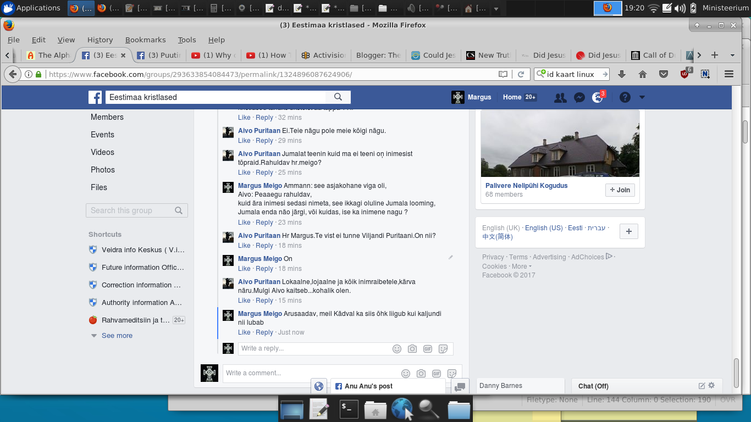Screen dimensions: 751x422
Task: Open notifications globe with 3 badge
Action: tap(598, 97)
